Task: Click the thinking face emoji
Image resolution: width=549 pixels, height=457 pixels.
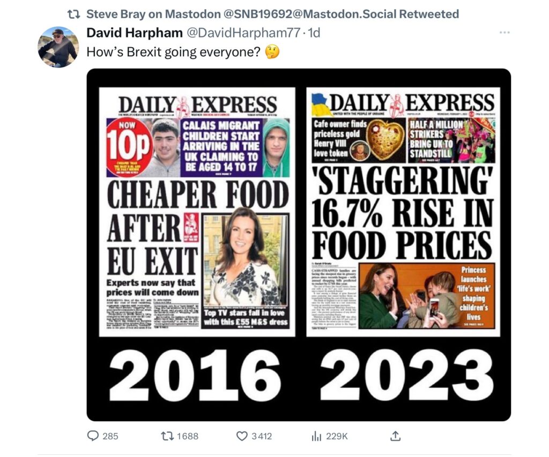Action: point(272,52)
